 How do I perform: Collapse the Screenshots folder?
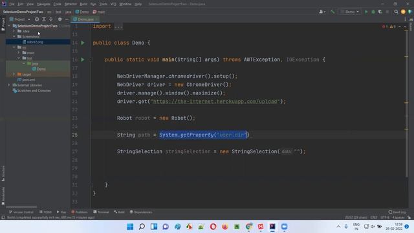(x=14, y=36)
